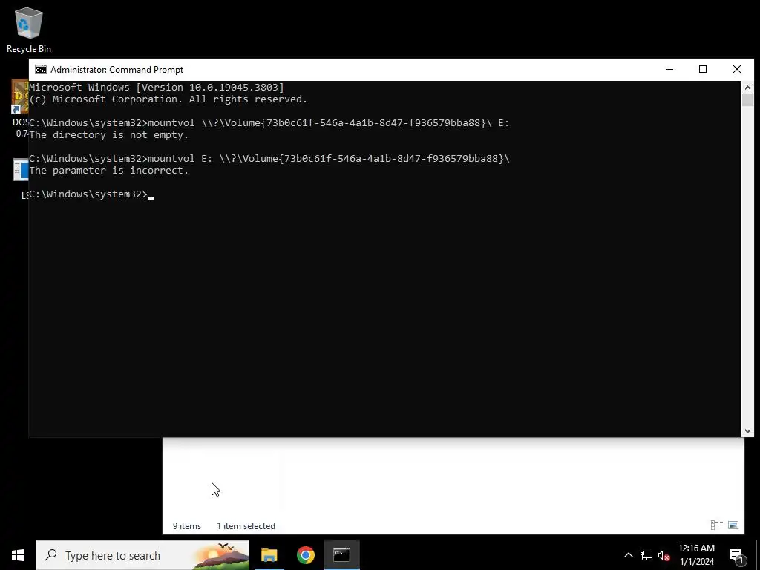760x570 pixels.
Task: Click 'The directory is not empty.' output line
Action: point(108,135)
